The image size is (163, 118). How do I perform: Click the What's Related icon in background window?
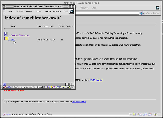(143, 13)
